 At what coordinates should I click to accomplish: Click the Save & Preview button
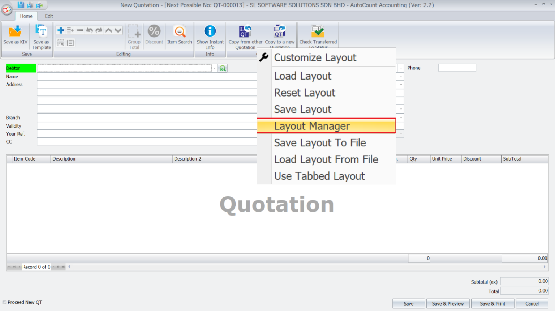coord(448,304)
